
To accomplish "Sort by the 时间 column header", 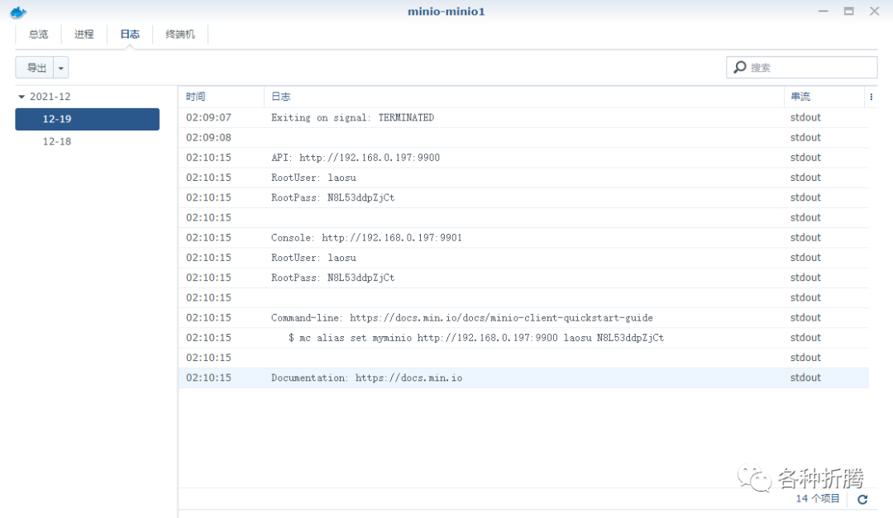I will click(x=222, y=97).
